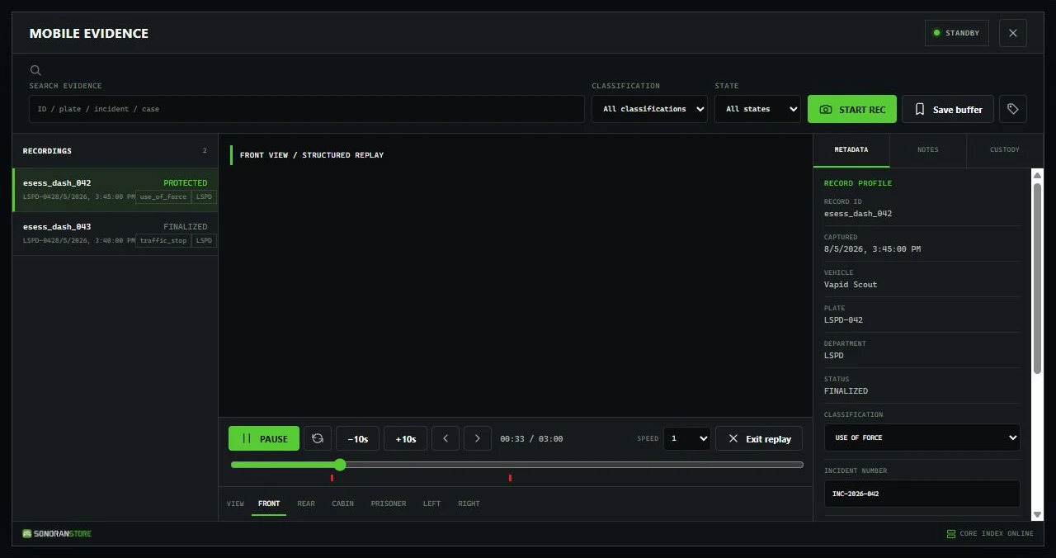Screen dimensions: 1056x558
Task: Select the esess_dash_043 recording
Action: [115, 234]
